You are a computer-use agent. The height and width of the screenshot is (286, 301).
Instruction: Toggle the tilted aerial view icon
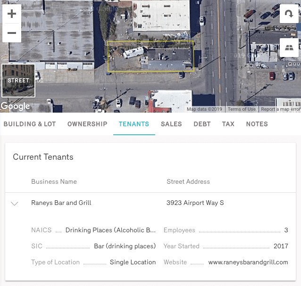(289, 48)
